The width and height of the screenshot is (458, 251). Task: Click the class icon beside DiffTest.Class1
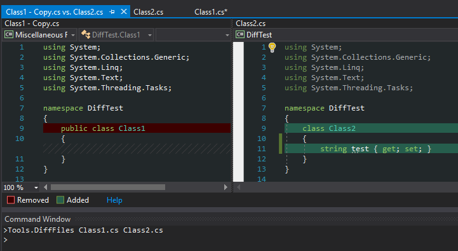[86, 34]
